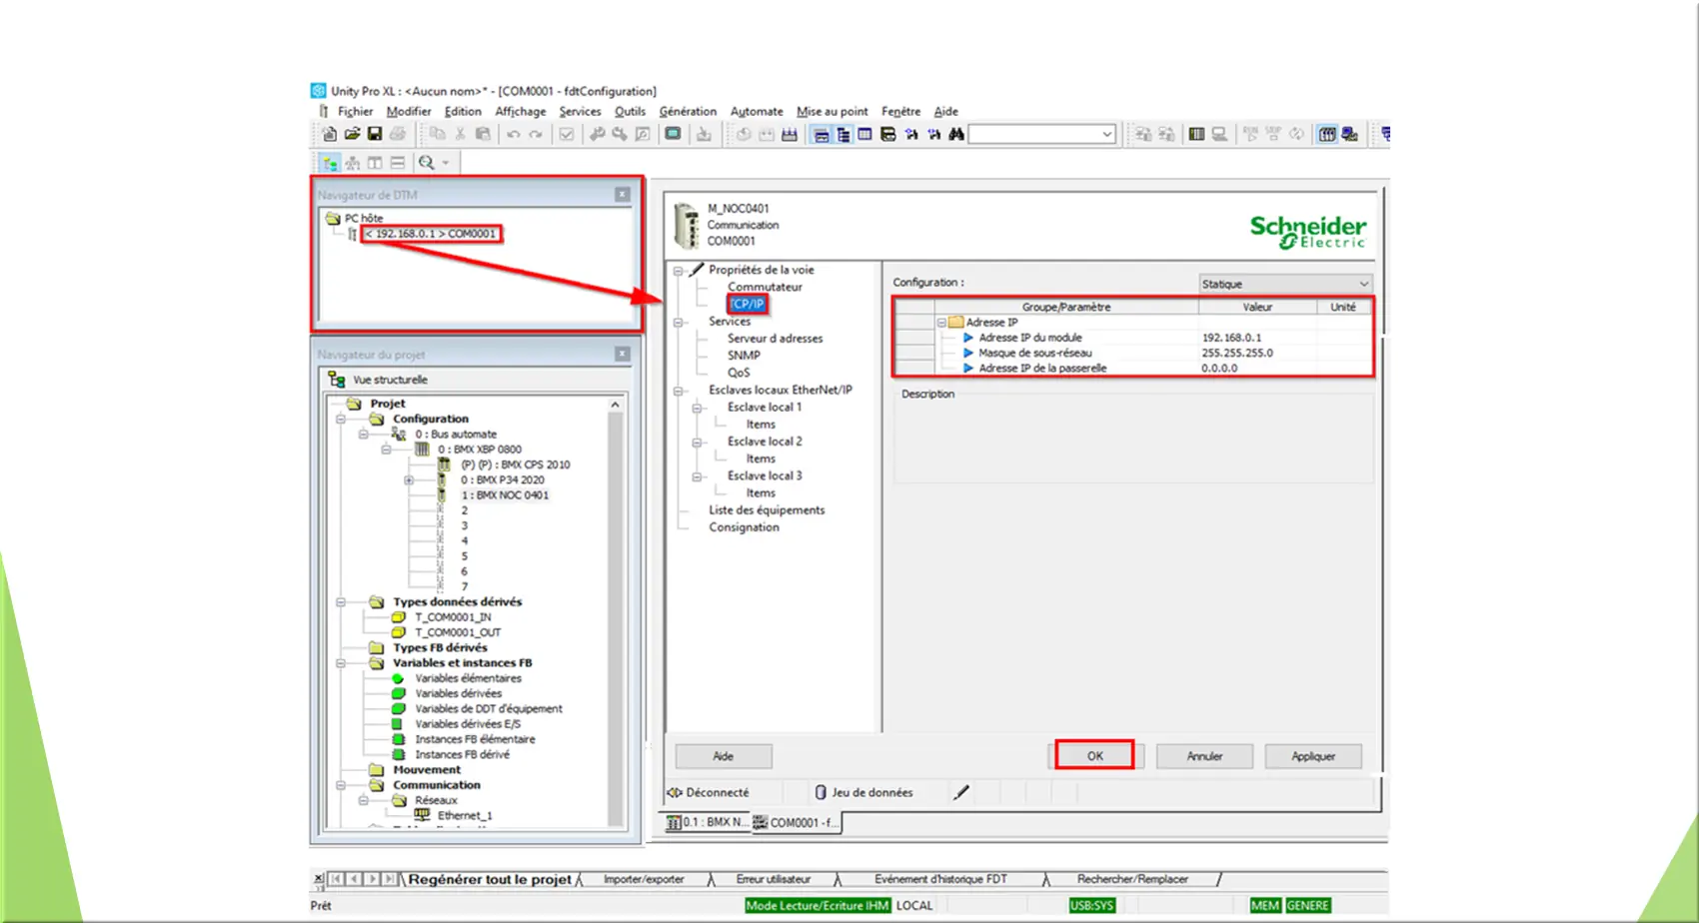Collapse the Configuration tree node

341,419
